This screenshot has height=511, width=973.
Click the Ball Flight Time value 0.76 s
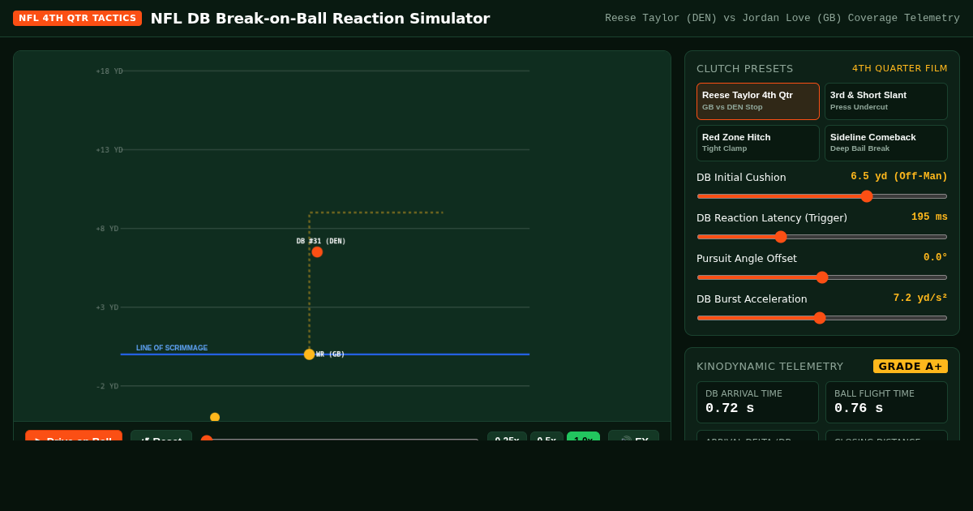[x=859, y=408]
